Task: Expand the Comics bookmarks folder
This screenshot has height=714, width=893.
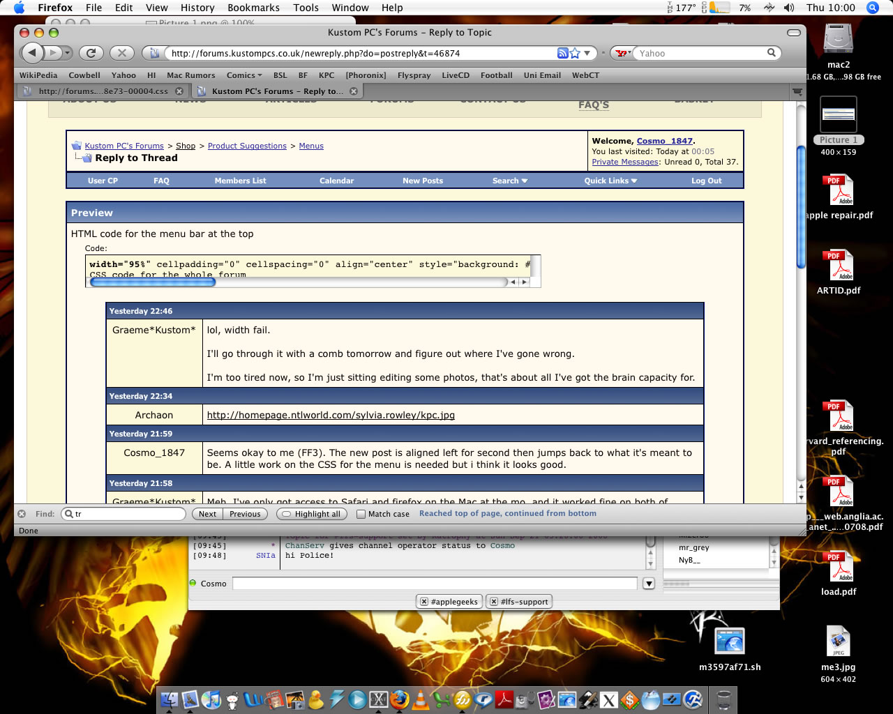Action: 243,75
